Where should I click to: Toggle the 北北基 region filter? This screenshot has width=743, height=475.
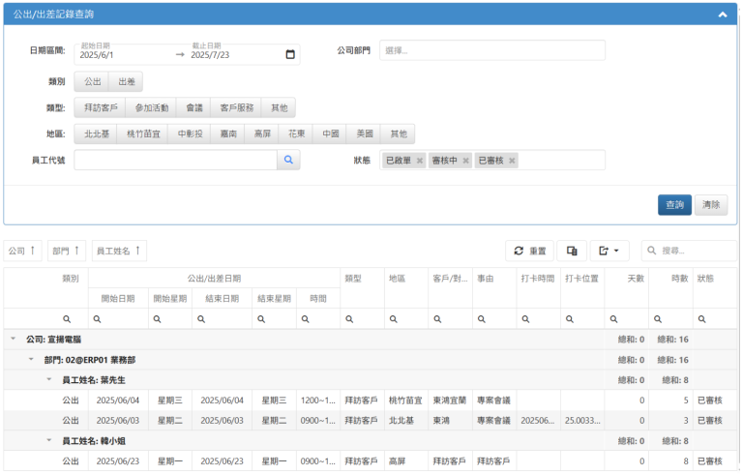coord(96,134)
